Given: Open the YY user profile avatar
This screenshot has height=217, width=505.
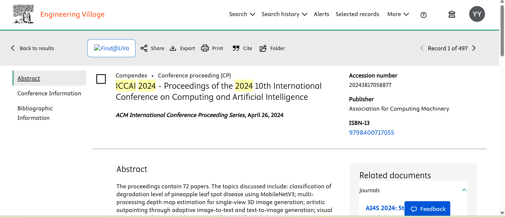Looking at the screenshot, I should [x=477, y=14].
